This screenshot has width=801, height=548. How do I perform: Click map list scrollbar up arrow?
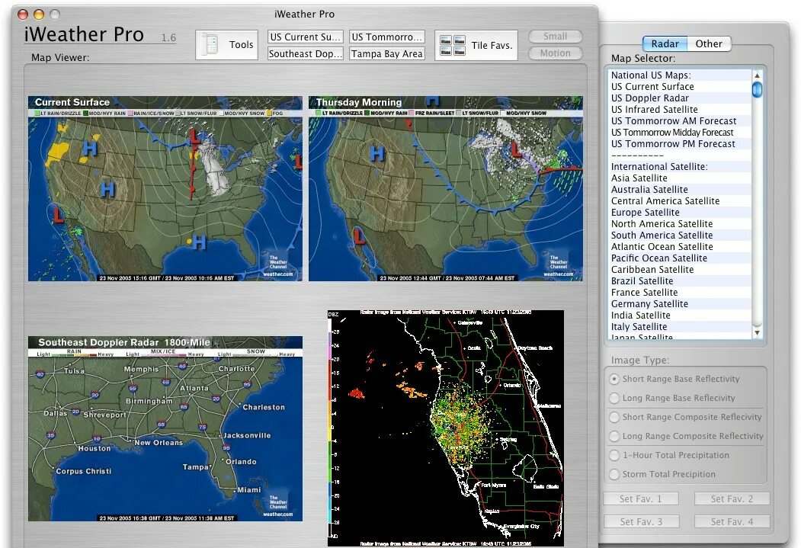pos(757,75)
